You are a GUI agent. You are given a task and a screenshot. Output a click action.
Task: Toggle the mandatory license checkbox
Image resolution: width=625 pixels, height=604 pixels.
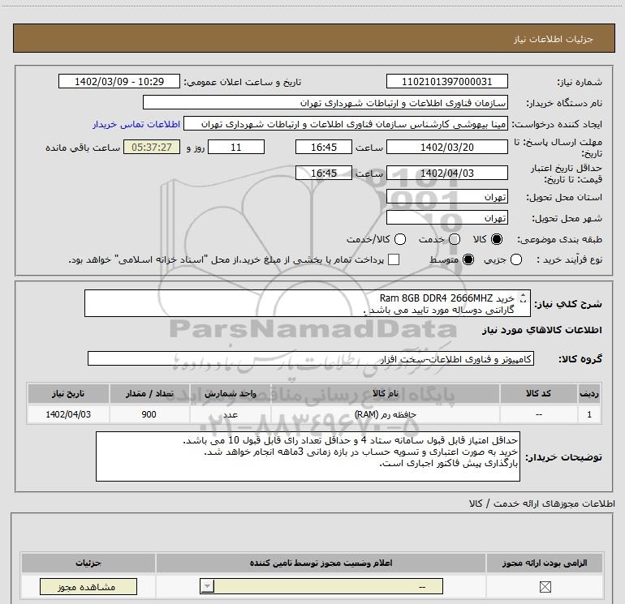[x=545, y=586]
